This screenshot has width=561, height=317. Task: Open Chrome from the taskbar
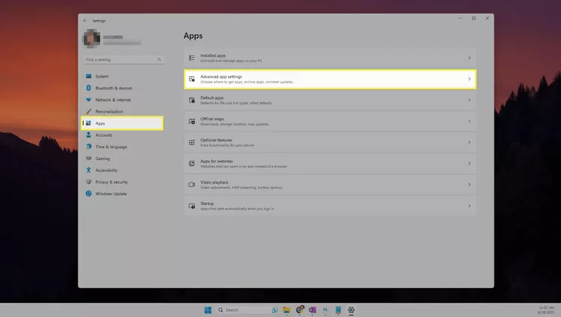click(x=299, y=310)
